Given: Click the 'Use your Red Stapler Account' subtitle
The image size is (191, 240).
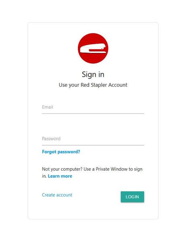Looking at the screenshot, I should [93, 85].
